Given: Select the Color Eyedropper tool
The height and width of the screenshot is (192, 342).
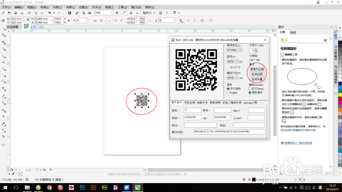Looking at the screenshot, I should [x=3, y=124].
